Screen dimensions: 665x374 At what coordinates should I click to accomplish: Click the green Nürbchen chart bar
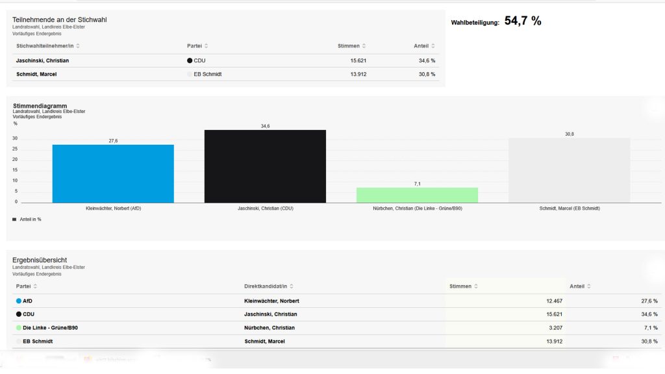tap(417, 195)
